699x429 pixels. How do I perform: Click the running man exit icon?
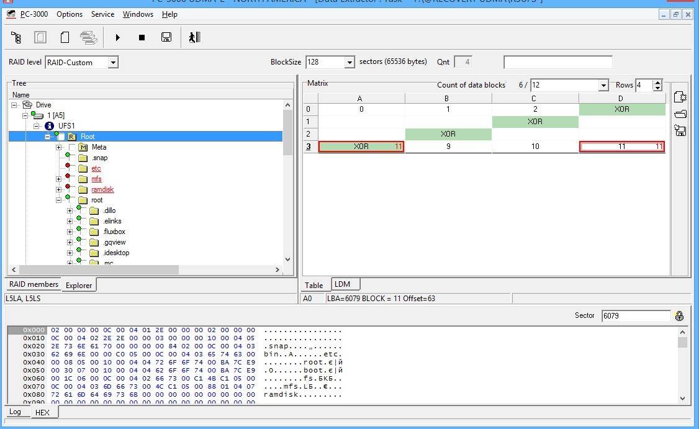(x=194, y=37)
